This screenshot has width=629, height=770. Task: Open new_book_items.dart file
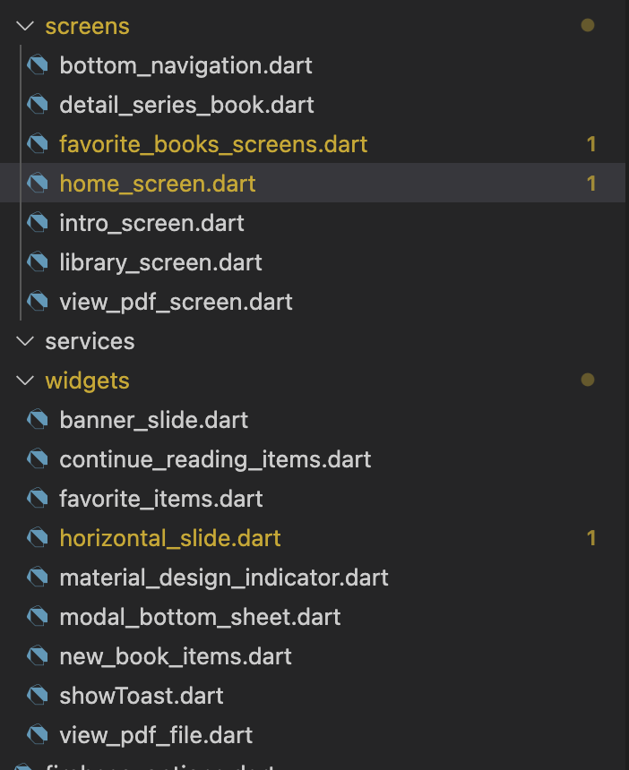coord(176,656)
